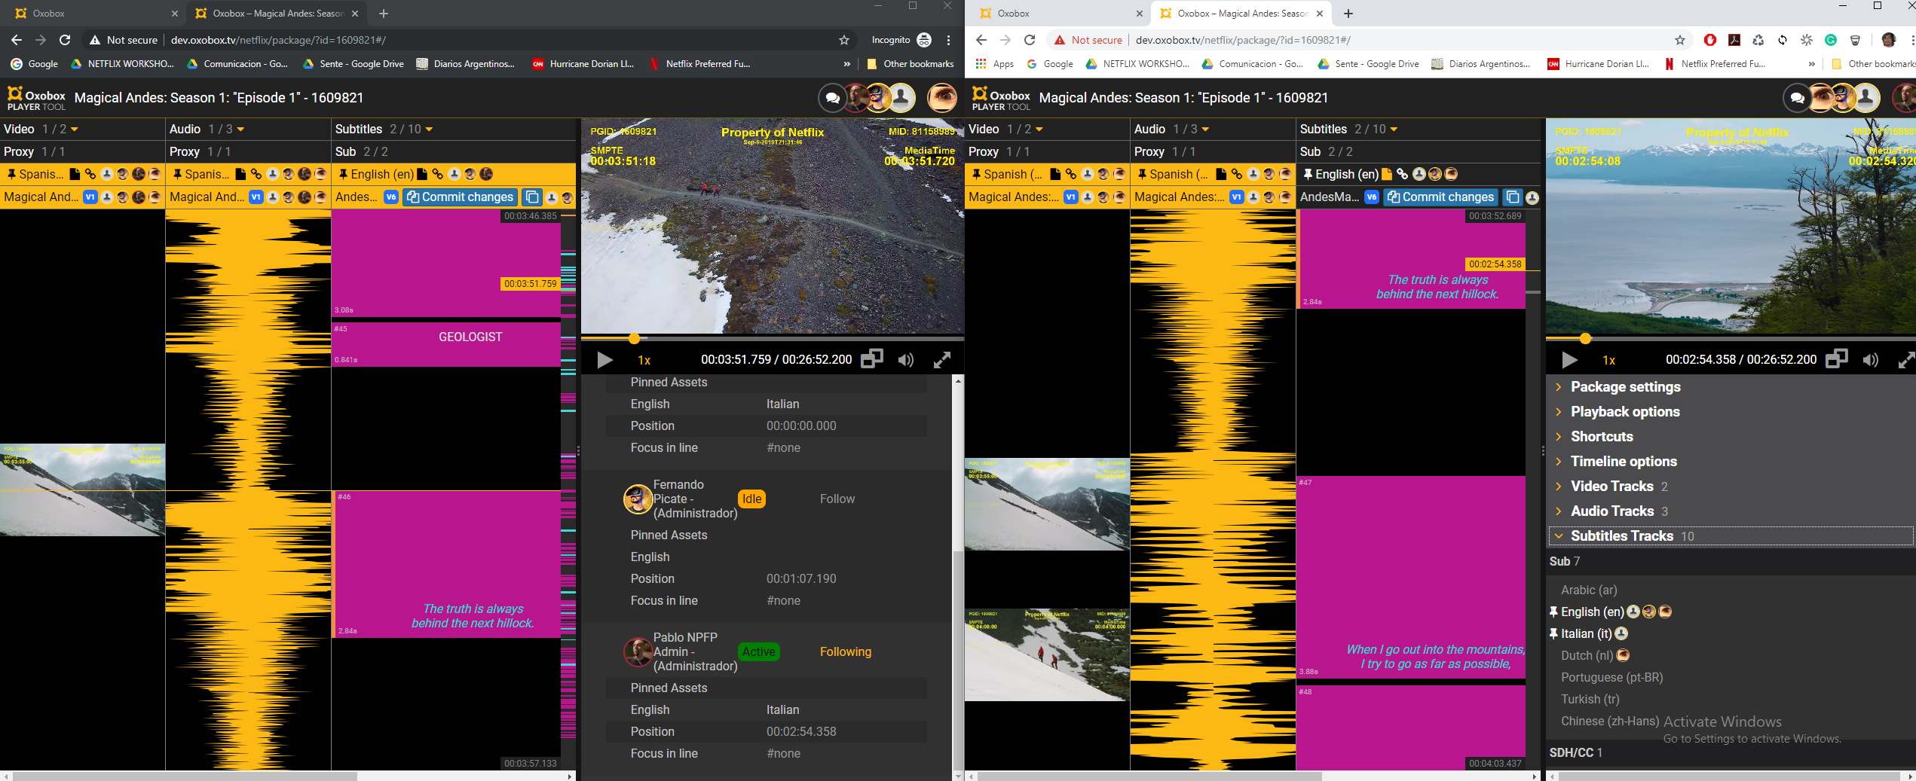Play video in left player
The width and height of the screenshot is (1916, 781).
(x=604, y=360)
